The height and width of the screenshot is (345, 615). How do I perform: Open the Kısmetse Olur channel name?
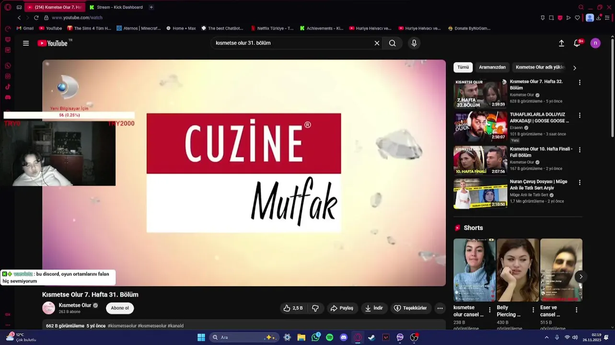[x=75, y=305]
